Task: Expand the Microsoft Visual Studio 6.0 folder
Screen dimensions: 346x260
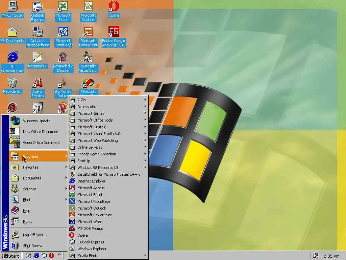Action: [x=108, y=133]
